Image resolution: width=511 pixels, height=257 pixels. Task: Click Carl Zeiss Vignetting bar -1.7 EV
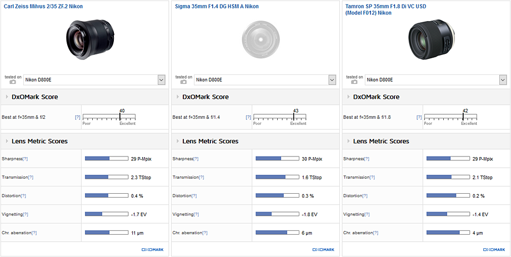107,214
